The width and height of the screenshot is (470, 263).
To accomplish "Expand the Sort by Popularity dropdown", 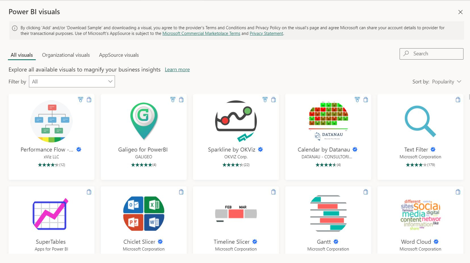I will tap(447, 82).
